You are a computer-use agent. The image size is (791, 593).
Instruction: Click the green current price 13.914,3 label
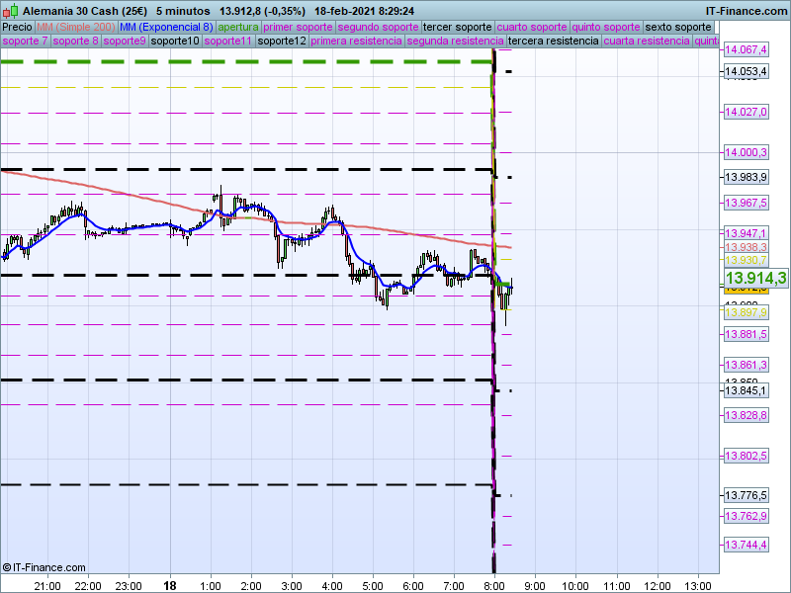[x=755, y=279]
